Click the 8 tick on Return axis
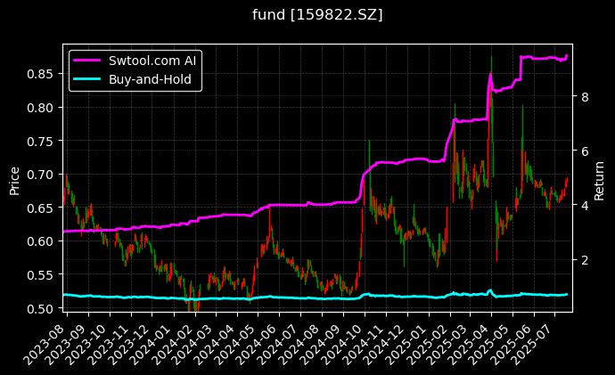 point(583,97)
